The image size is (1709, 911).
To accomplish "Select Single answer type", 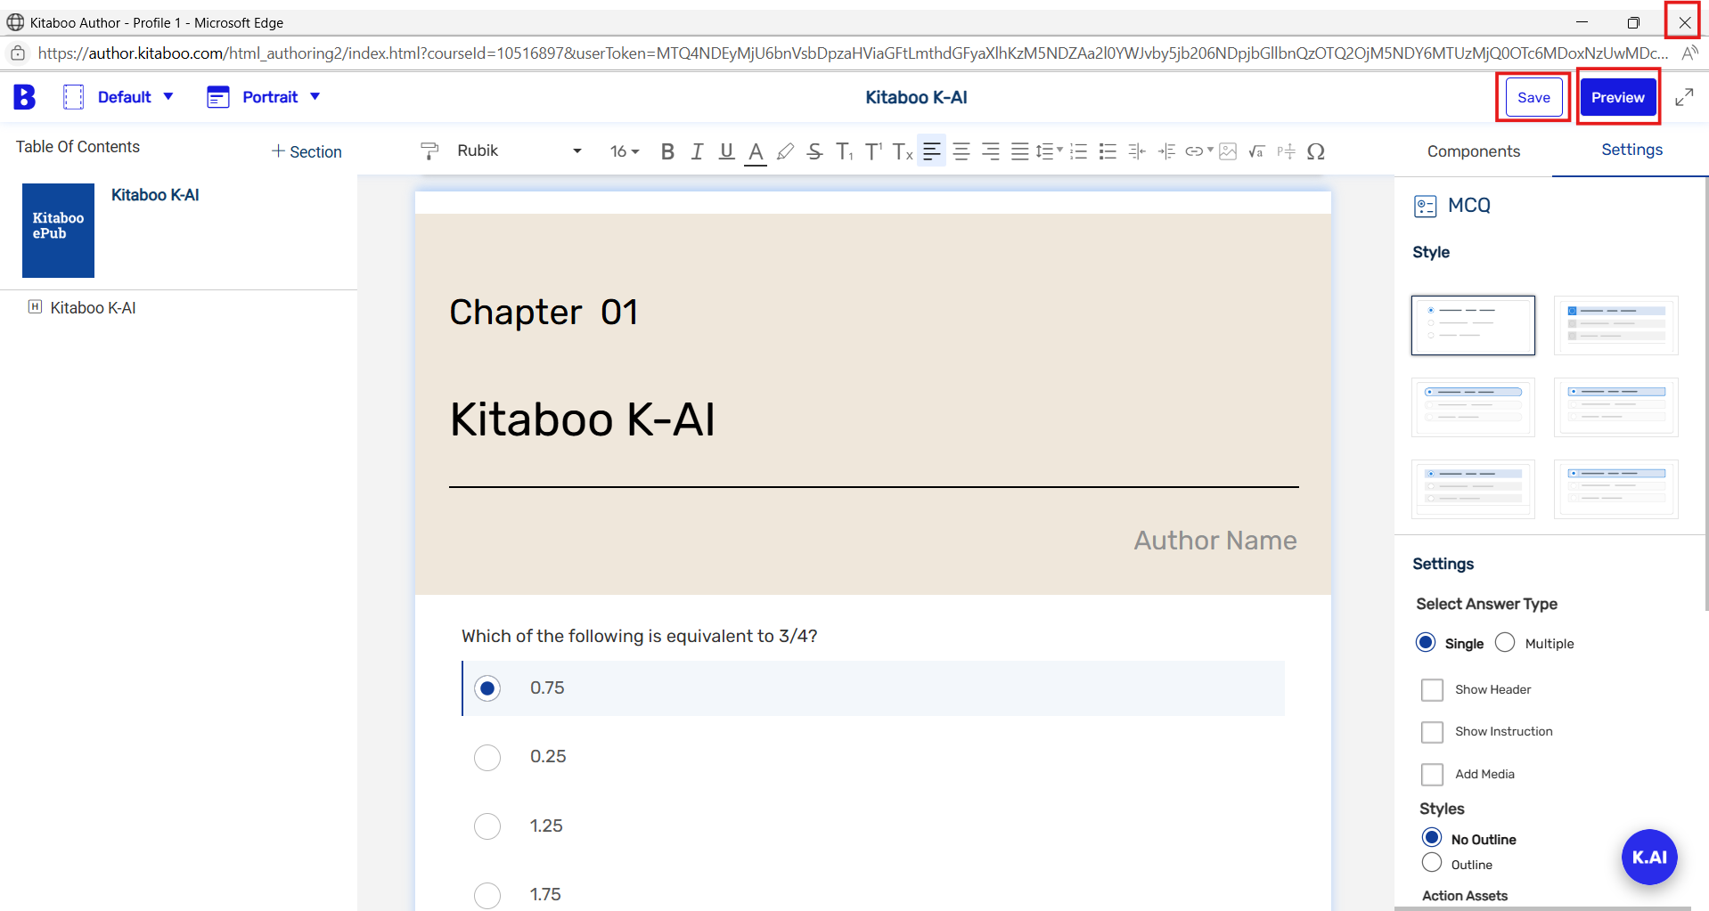I will point(1426,643).
